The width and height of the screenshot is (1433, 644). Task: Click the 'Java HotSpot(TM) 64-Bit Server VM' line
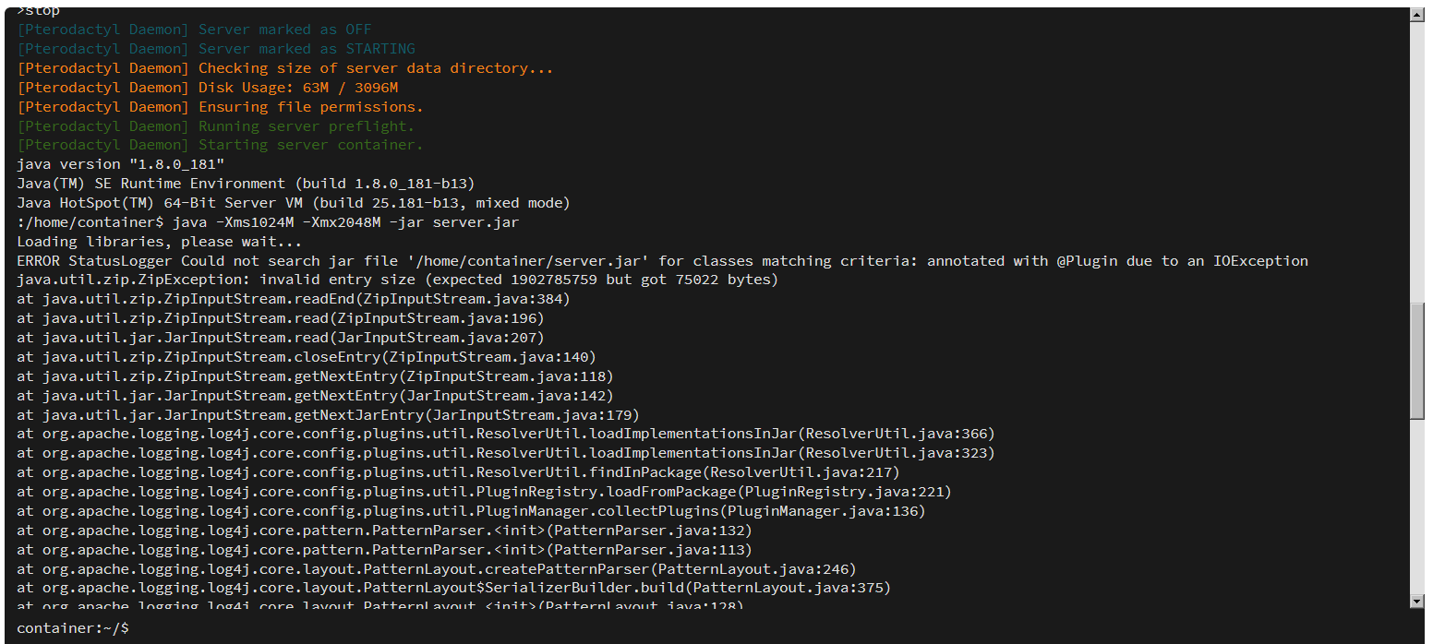pos(294,203)
